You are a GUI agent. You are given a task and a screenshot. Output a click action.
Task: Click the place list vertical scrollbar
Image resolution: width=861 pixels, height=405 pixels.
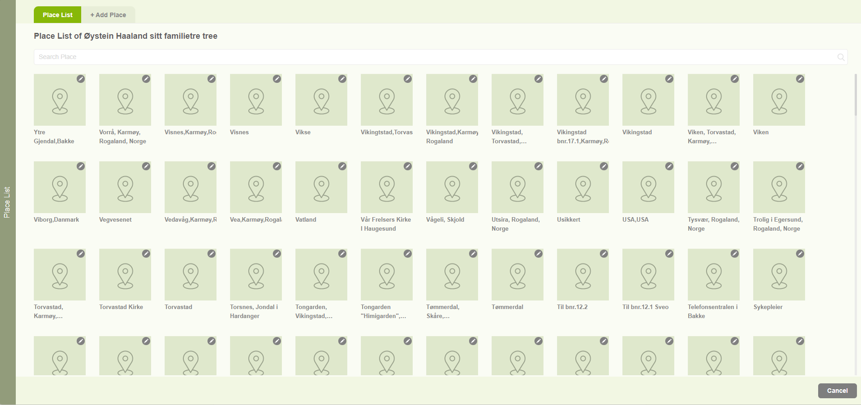[x=856, y=95]
